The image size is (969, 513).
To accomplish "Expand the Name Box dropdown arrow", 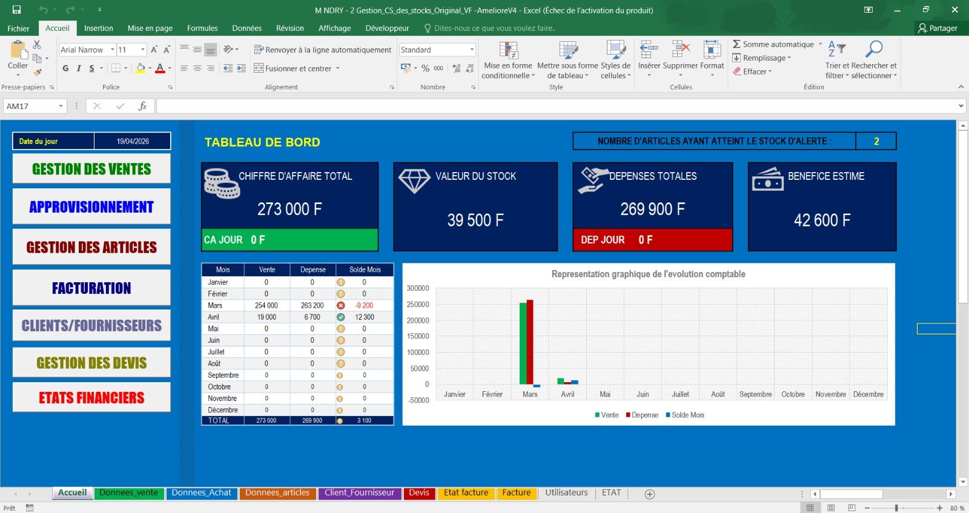I will [x=61, y=106].
